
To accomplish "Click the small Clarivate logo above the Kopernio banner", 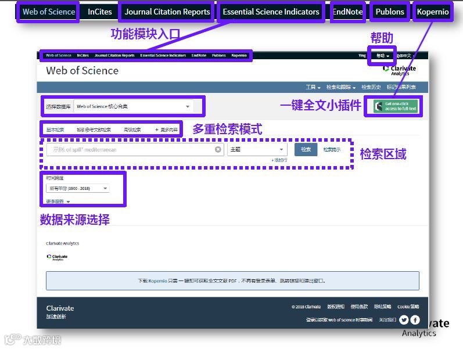I will [x=57, y=257].
